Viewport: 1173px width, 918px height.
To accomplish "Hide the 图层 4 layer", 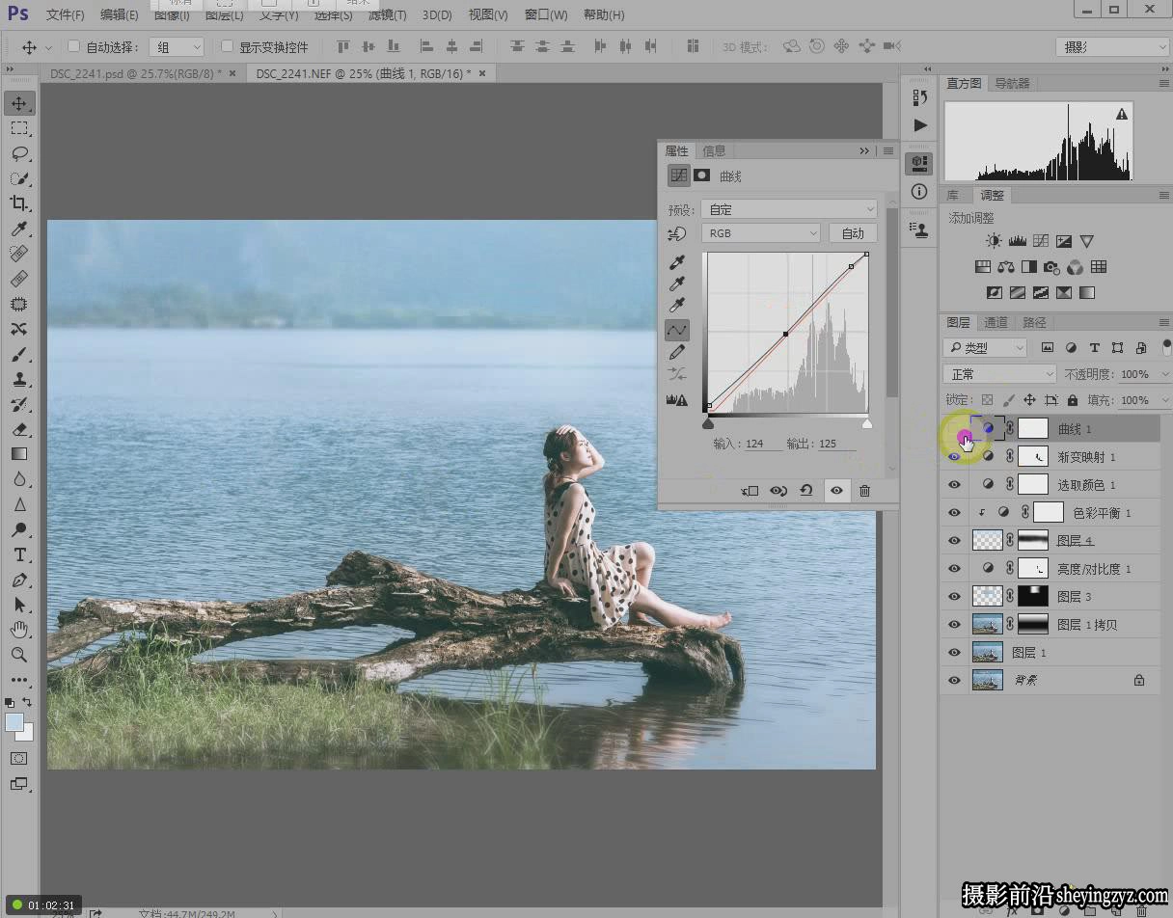I will pos(955,541).
